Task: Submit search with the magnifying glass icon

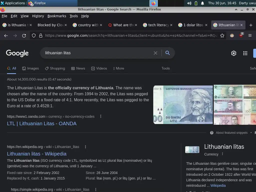Action: point(167,53)
